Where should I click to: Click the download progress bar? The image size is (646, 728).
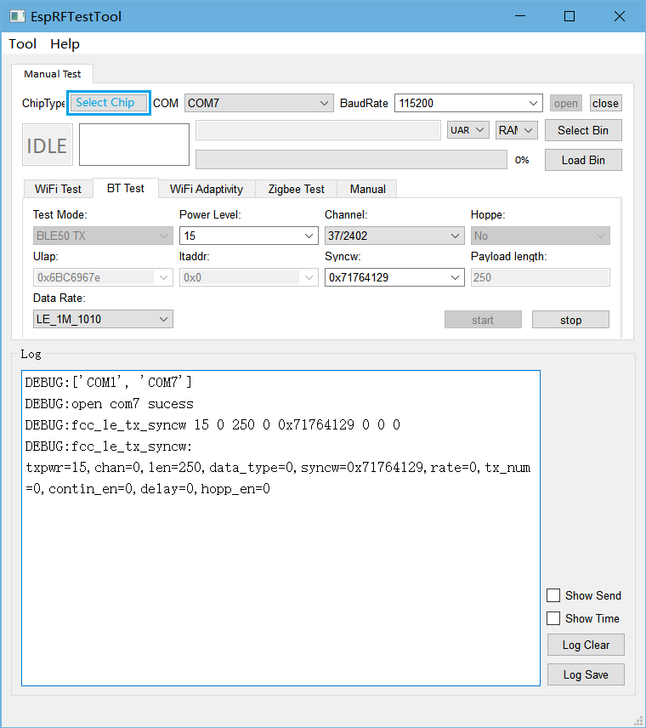pyautogui.click(x=352, y=160)
